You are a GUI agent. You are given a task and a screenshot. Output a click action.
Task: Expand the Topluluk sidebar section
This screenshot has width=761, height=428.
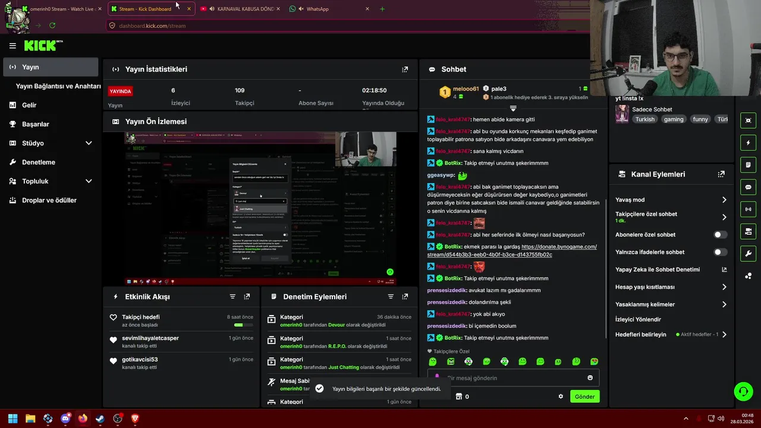pyautogui.click(x=89, y=181)
